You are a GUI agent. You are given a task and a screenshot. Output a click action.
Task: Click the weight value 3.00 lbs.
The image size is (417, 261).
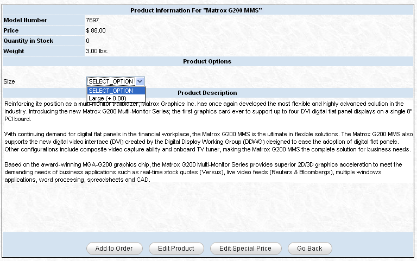[x=97, y=51]
